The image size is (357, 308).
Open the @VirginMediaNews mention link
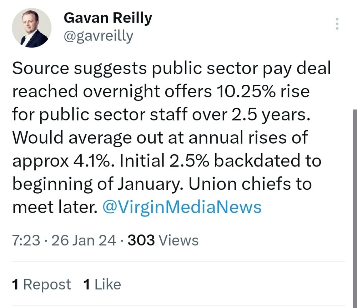tap(182, 207)
